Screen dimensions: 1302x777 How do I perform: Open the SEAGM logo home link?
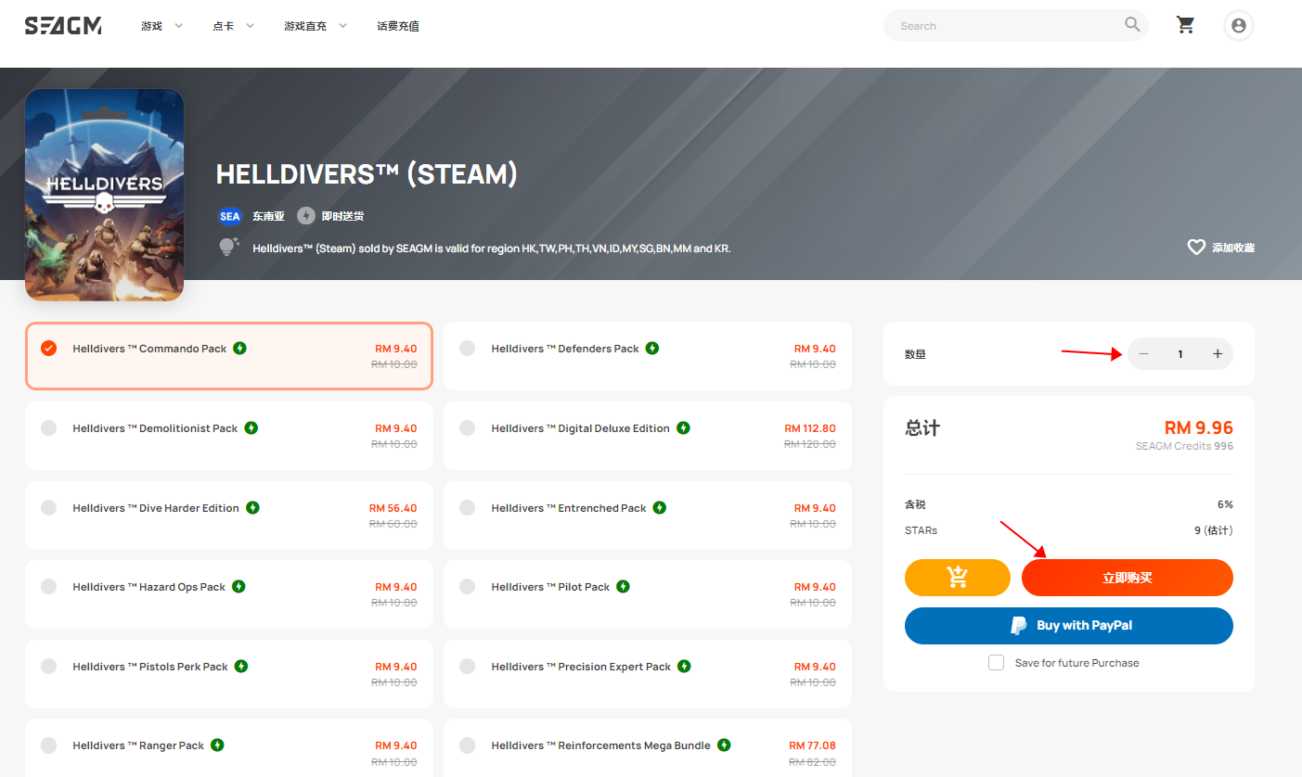pos(63,26)
